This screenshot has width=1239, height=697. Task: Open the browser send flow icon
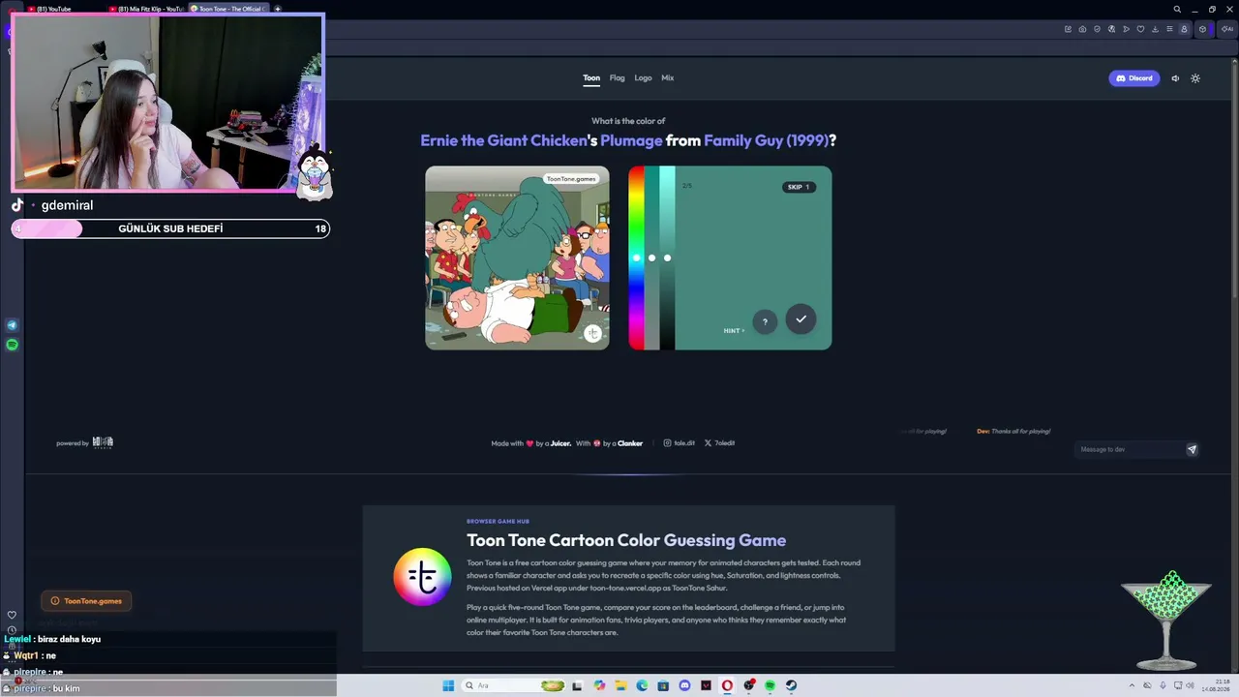pos(1126,29)
